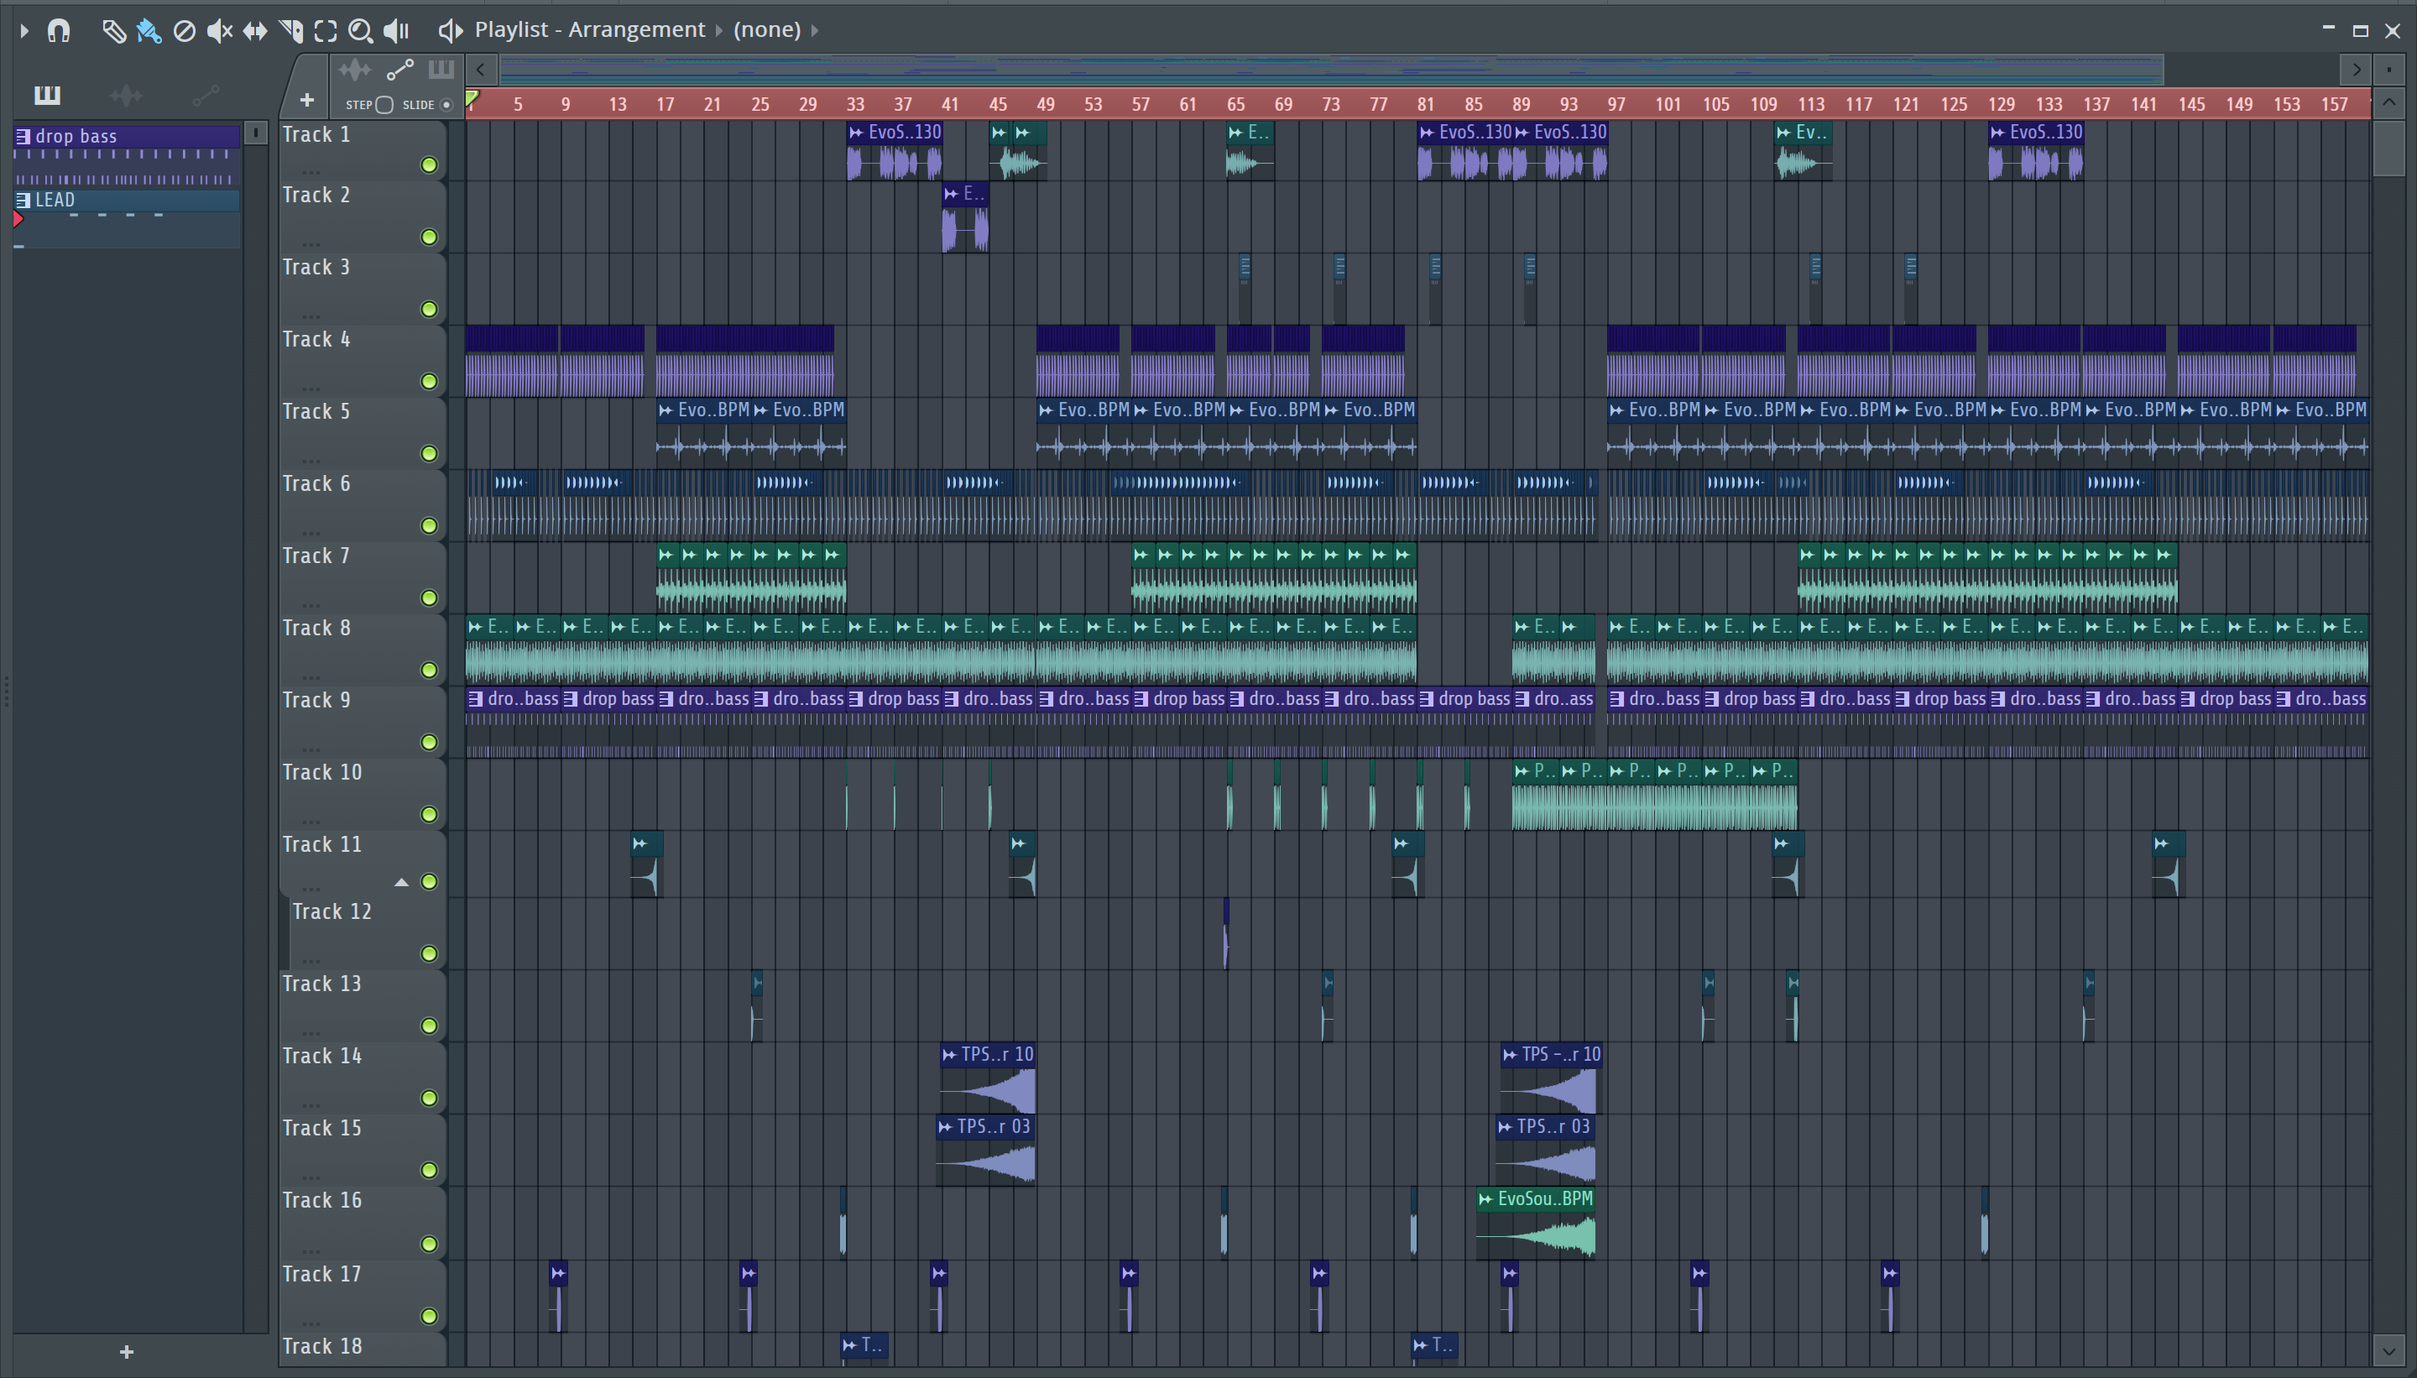Screen dimensions: 2417x1378
Task: Toggle SLIDE mode radio button
Action: 446,105
